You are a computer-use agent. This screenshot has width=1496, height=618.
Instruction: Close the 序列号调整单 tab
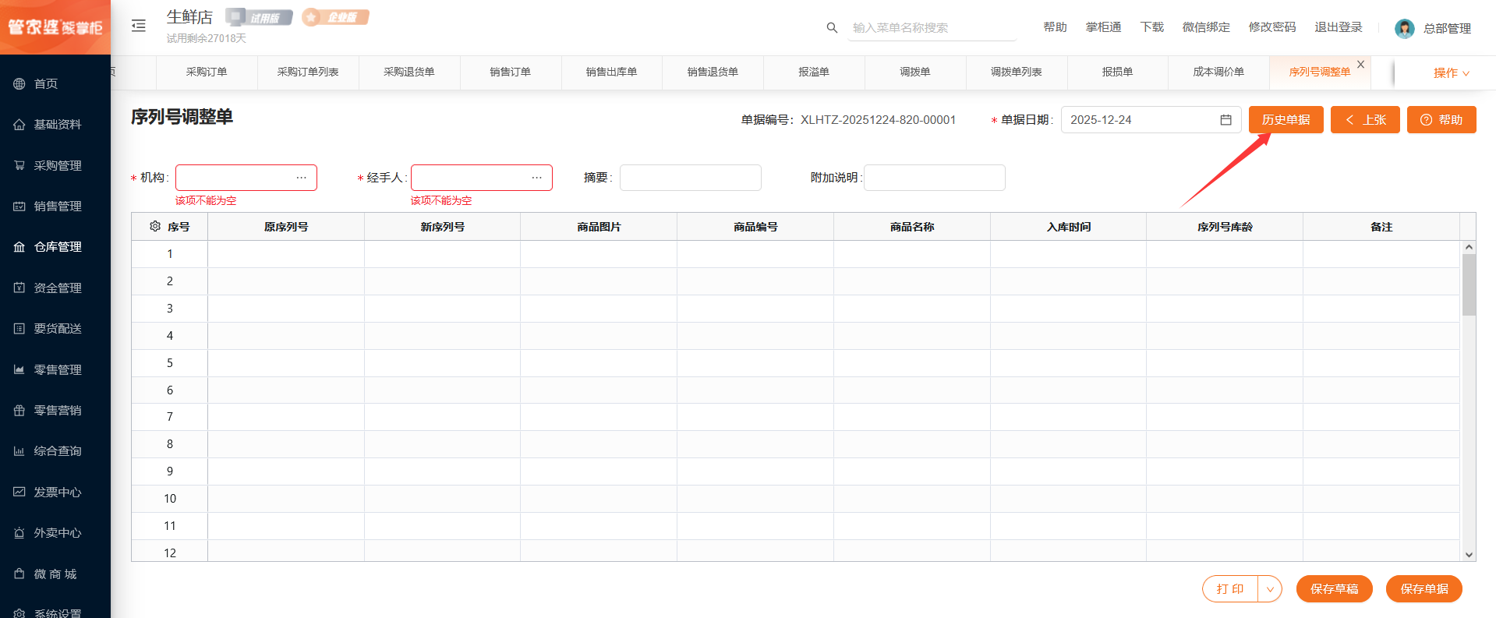click(x=1360, y=64)
